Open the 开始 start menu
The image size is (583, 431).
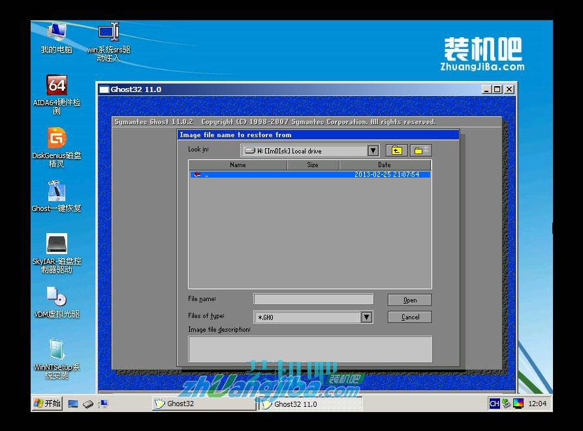pos(46,404)
